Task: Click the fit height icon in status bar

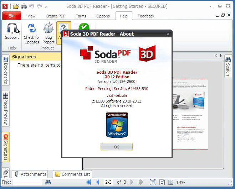Action: click(162, 182)
